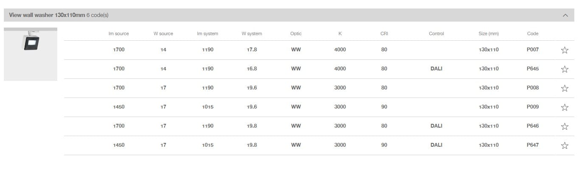
Task: Favorite product code P007 with star
Action: tap(565, 50)
